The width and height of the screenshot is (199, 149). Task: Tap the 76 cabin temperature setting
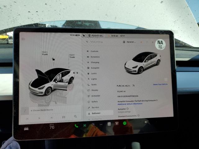(x=52, y=127)
